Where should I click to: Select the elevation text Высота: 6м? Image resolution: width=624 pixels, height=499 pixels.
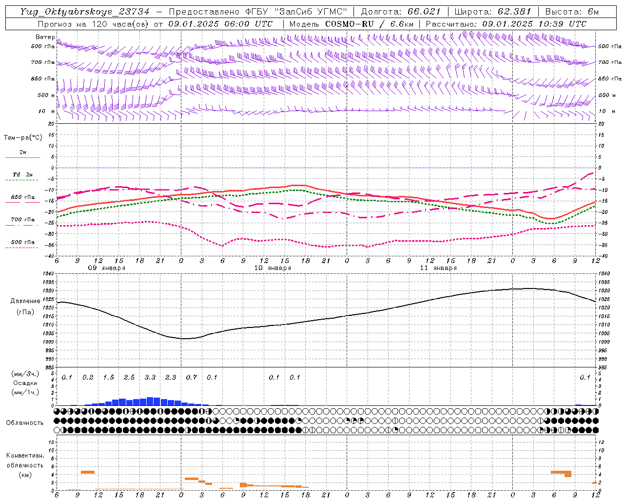pyautogui.click(x=572, y=12)
